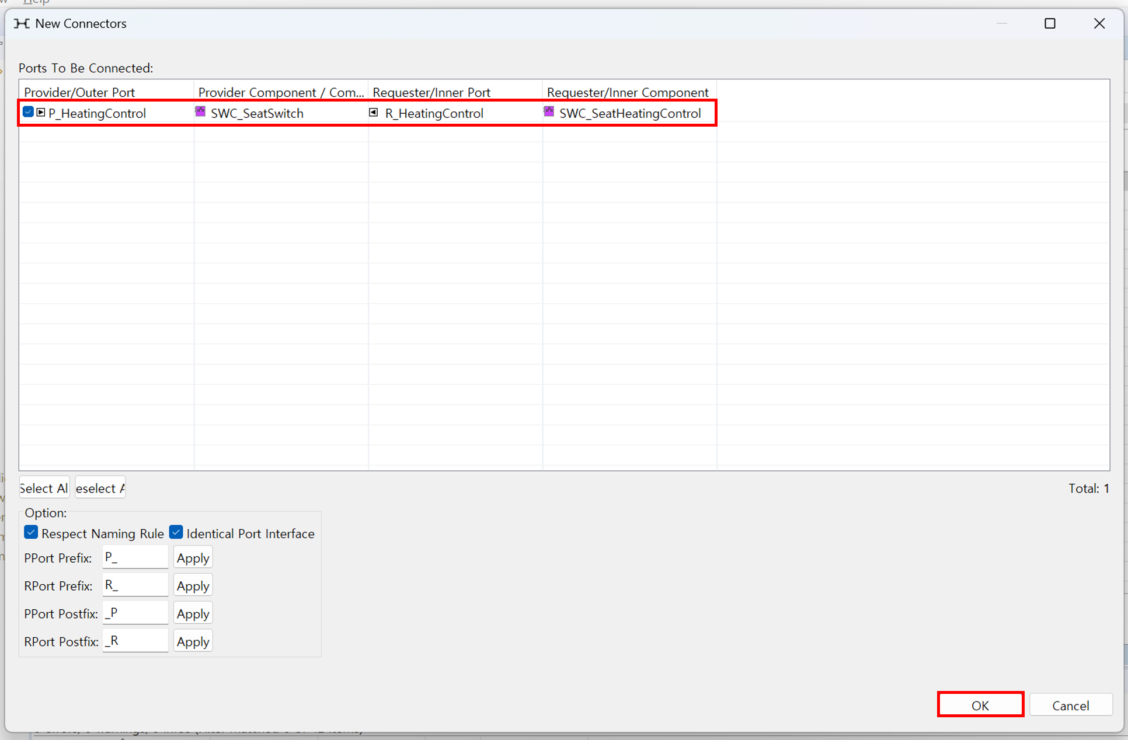Click the Provider Component column header
The height and width of the screenshot is (740, 1128).
click(x=280, y=92)
